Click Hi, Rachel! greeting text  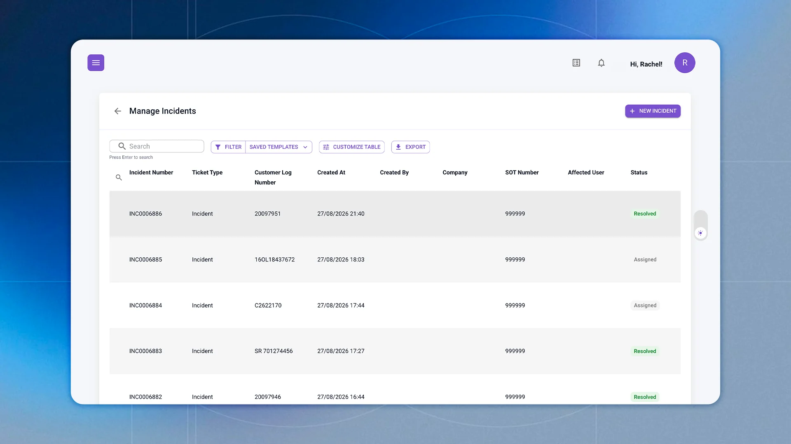pyautogui.click(x=646, y=64)
